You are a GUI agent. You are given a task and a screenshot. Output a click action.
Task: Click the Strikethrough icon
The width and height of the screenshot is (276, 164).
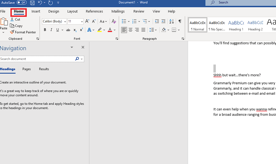(x=68, y=30)
